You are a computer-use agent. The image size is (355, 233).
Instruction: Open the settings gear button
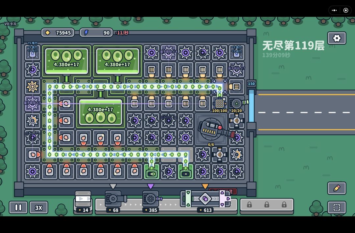(x=337, y=38)
